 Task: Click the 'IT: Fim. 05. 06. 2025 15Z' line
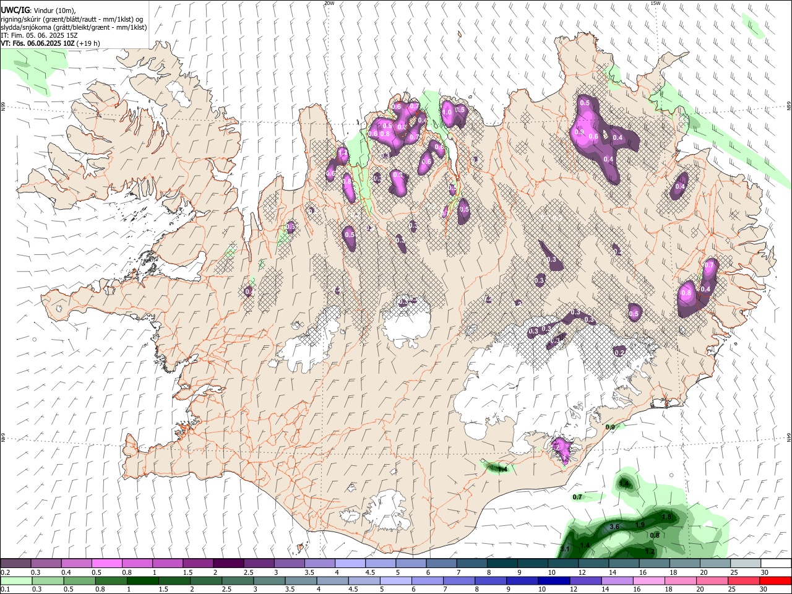coord(39,35)
